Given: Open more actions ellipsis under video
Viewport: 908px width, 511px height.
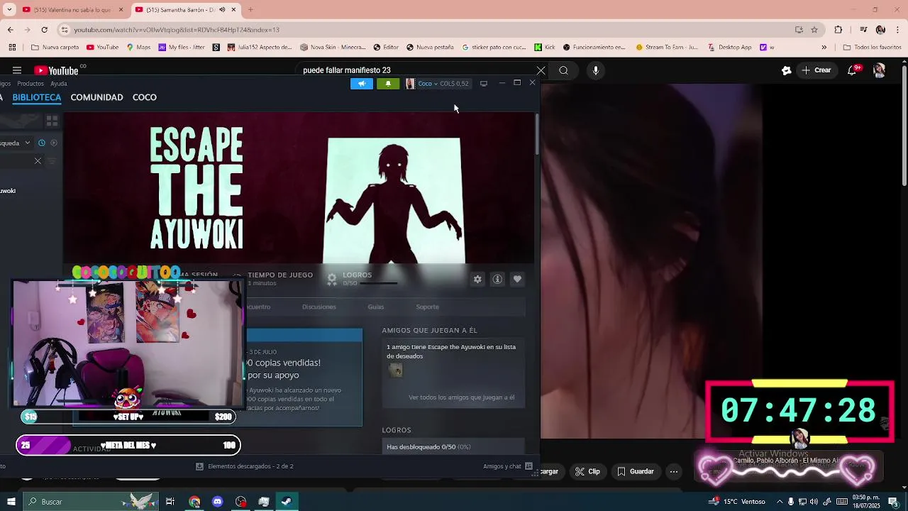Looking at the screenshot, I should click(674, 471).
